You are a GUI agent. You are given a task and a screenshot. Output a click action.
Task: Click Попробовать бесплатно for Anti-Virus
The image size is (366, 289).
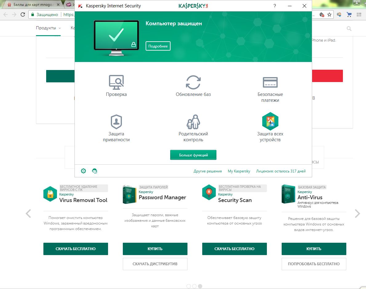(x=314, y=264)
